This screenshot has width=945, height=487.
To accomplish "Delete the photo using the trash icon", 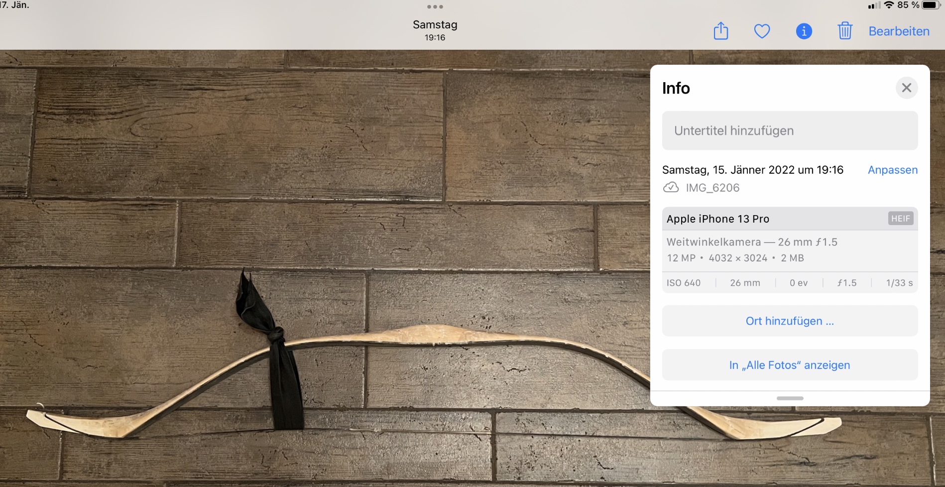I will click(x=844, y=31).
